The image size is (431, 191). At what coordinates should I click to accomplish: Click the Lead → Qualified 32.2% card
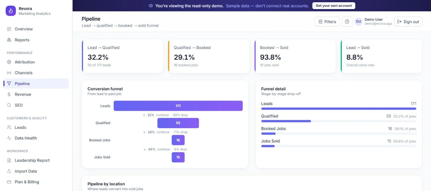coord(122,56)
